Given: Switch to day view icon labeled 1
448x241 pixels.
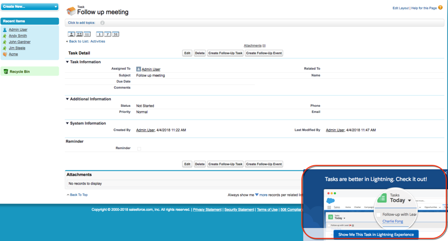Looking at the screenshot, I should pos(100,34).
